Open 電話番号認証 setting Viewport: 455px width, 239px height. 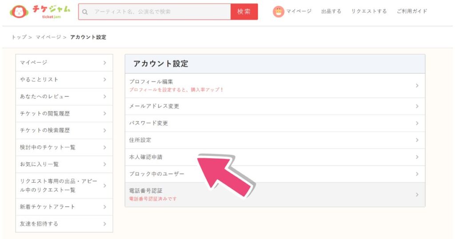(x=275, y=195)
